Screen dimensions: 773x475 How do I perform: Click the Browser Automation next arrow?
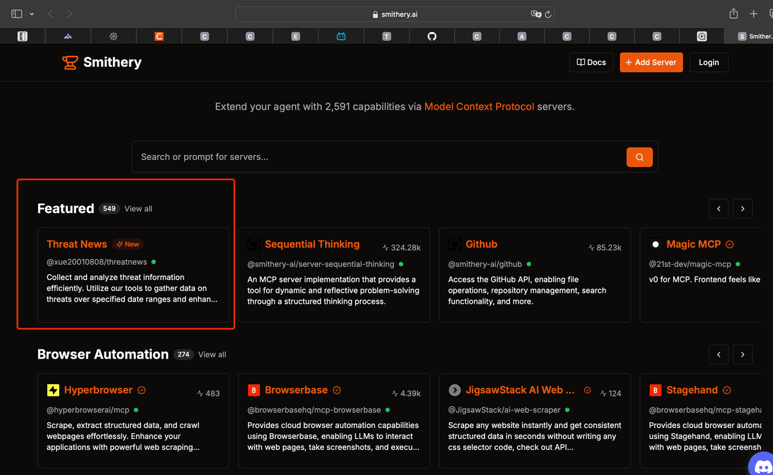click(743, 355)
